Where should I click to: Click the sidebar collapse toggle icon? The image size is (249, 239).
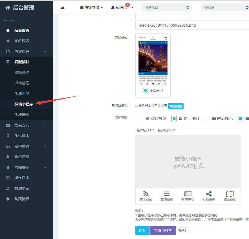point(63,7)
